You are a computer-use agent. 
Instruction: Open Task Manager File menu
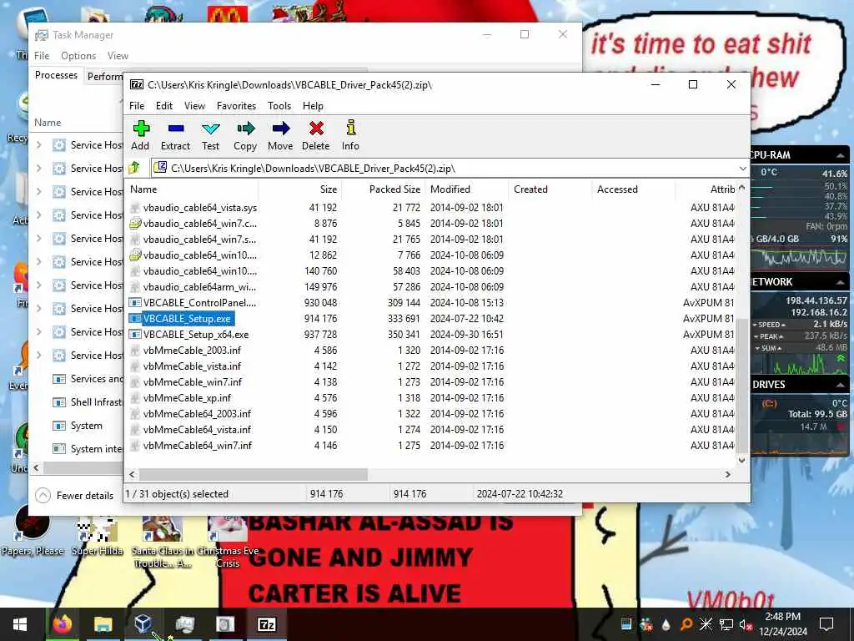[42, 56]
